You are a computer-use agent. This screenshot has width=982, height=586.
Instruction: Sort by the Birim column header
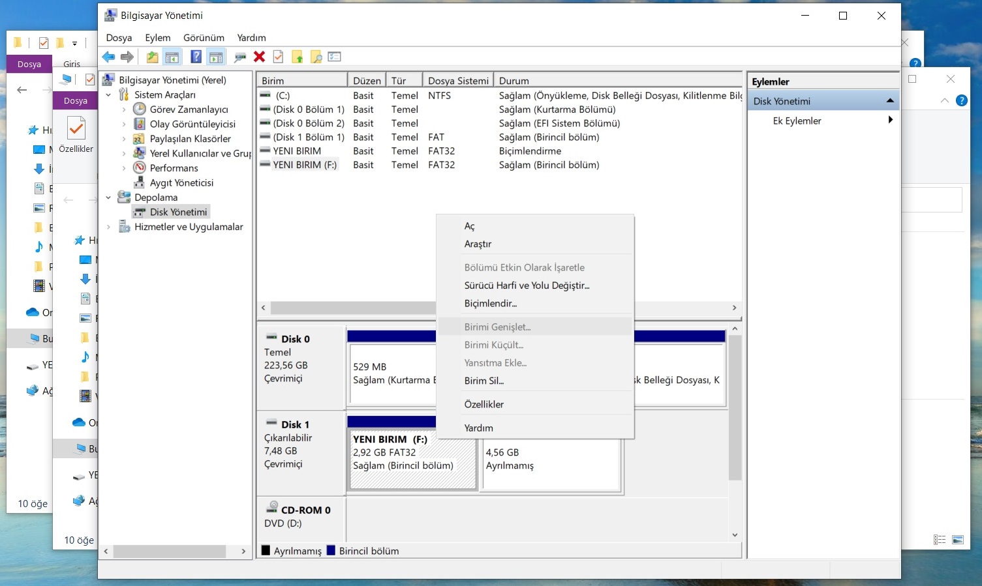(x=302, y=80)
